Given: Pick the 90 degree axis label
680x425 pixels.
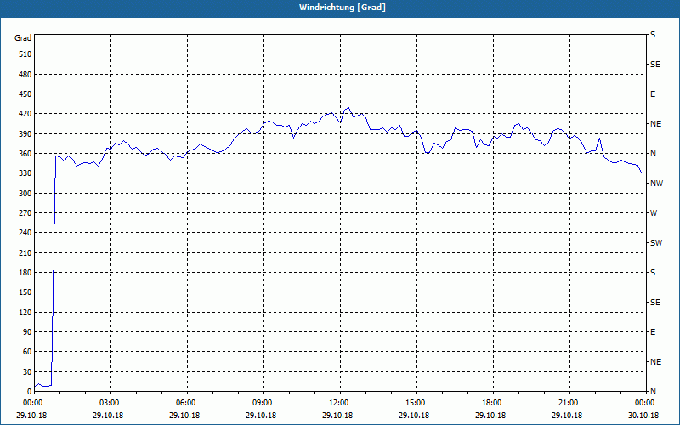Looking at the screenshot, I should (27, 332).
